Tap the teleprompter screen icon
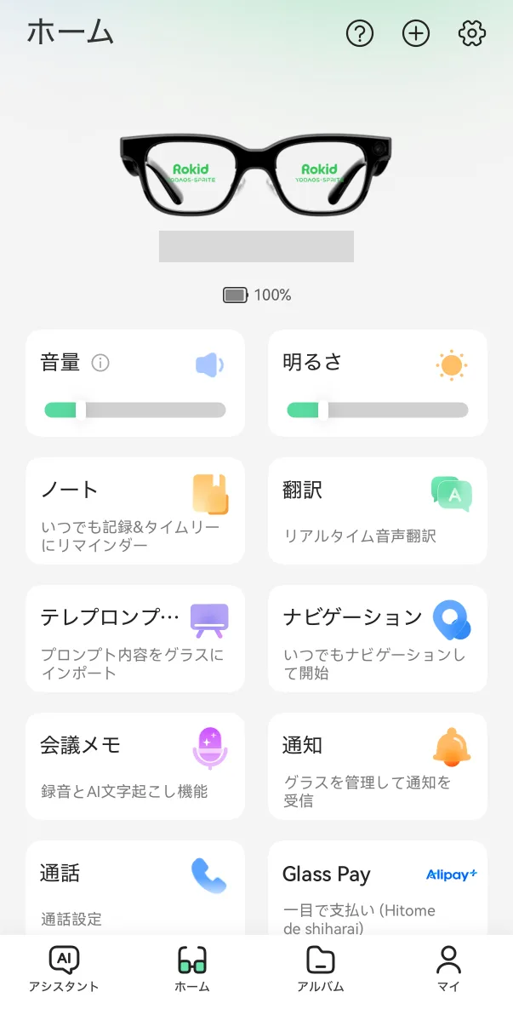Viewport: 513px width, 1009px height. click(209, 621)
